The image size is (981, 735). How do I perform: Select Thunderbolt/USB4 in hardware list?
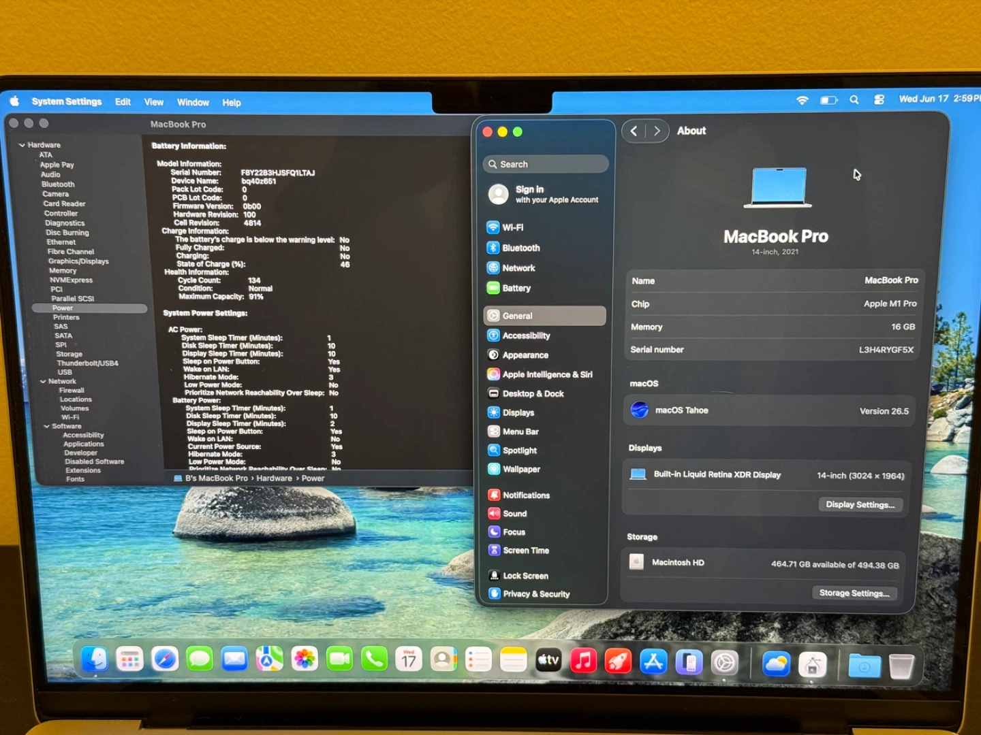pos(87,363)
